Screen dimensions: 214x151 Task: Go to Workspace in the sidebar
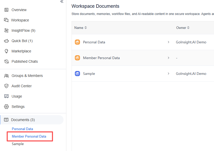[x=20, y=20]
